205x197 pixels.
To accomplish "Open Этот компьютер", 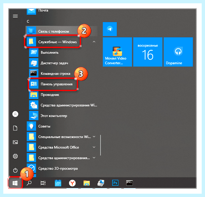I will 61,116.
